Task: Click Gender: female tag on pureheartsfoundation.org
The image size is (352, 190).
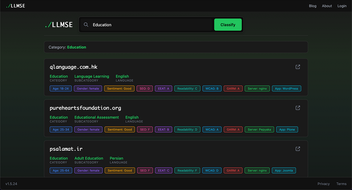Action: [x=88, y=130]
